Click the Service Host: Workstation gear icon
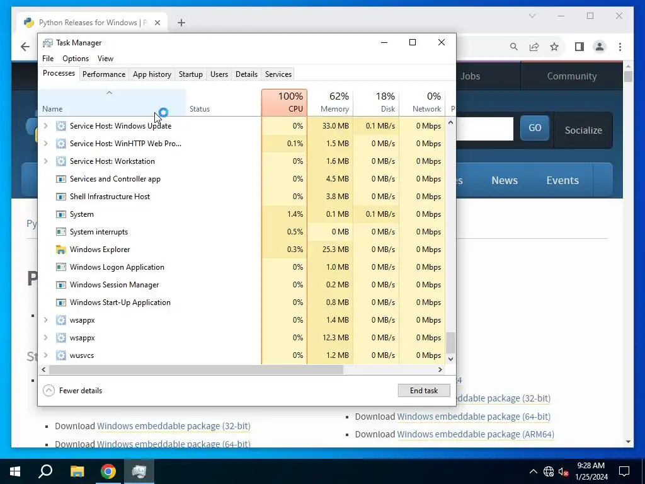This screenshot has width=645, height=484. [x=61, y=161]
